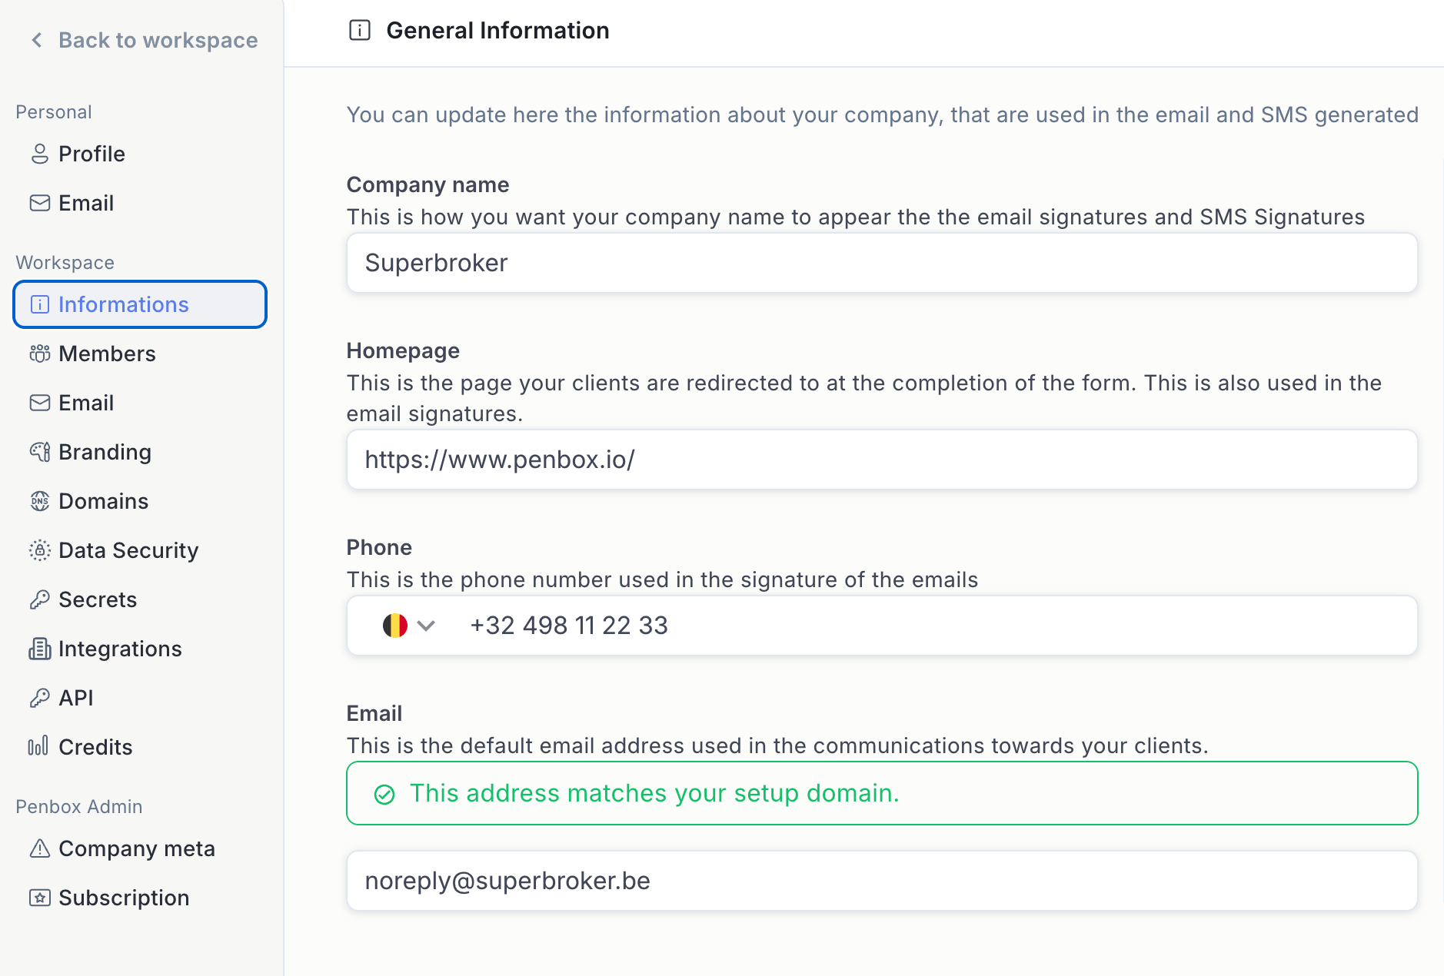This screenshot has width=1444, height=976.
Task: Click the noreply@superbroker.be email field
Action: [882, 881]
